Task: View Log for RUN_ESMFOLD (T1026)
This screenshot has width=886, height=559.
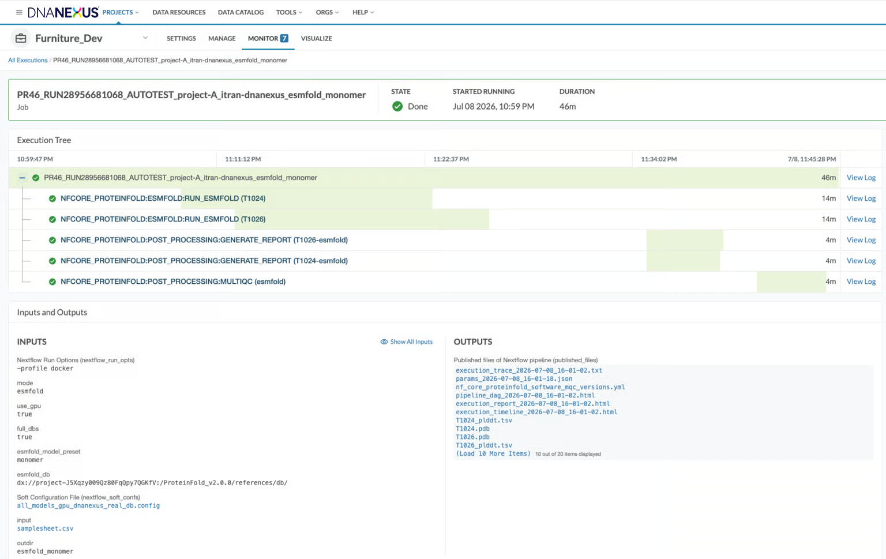Action: (861, 219)
